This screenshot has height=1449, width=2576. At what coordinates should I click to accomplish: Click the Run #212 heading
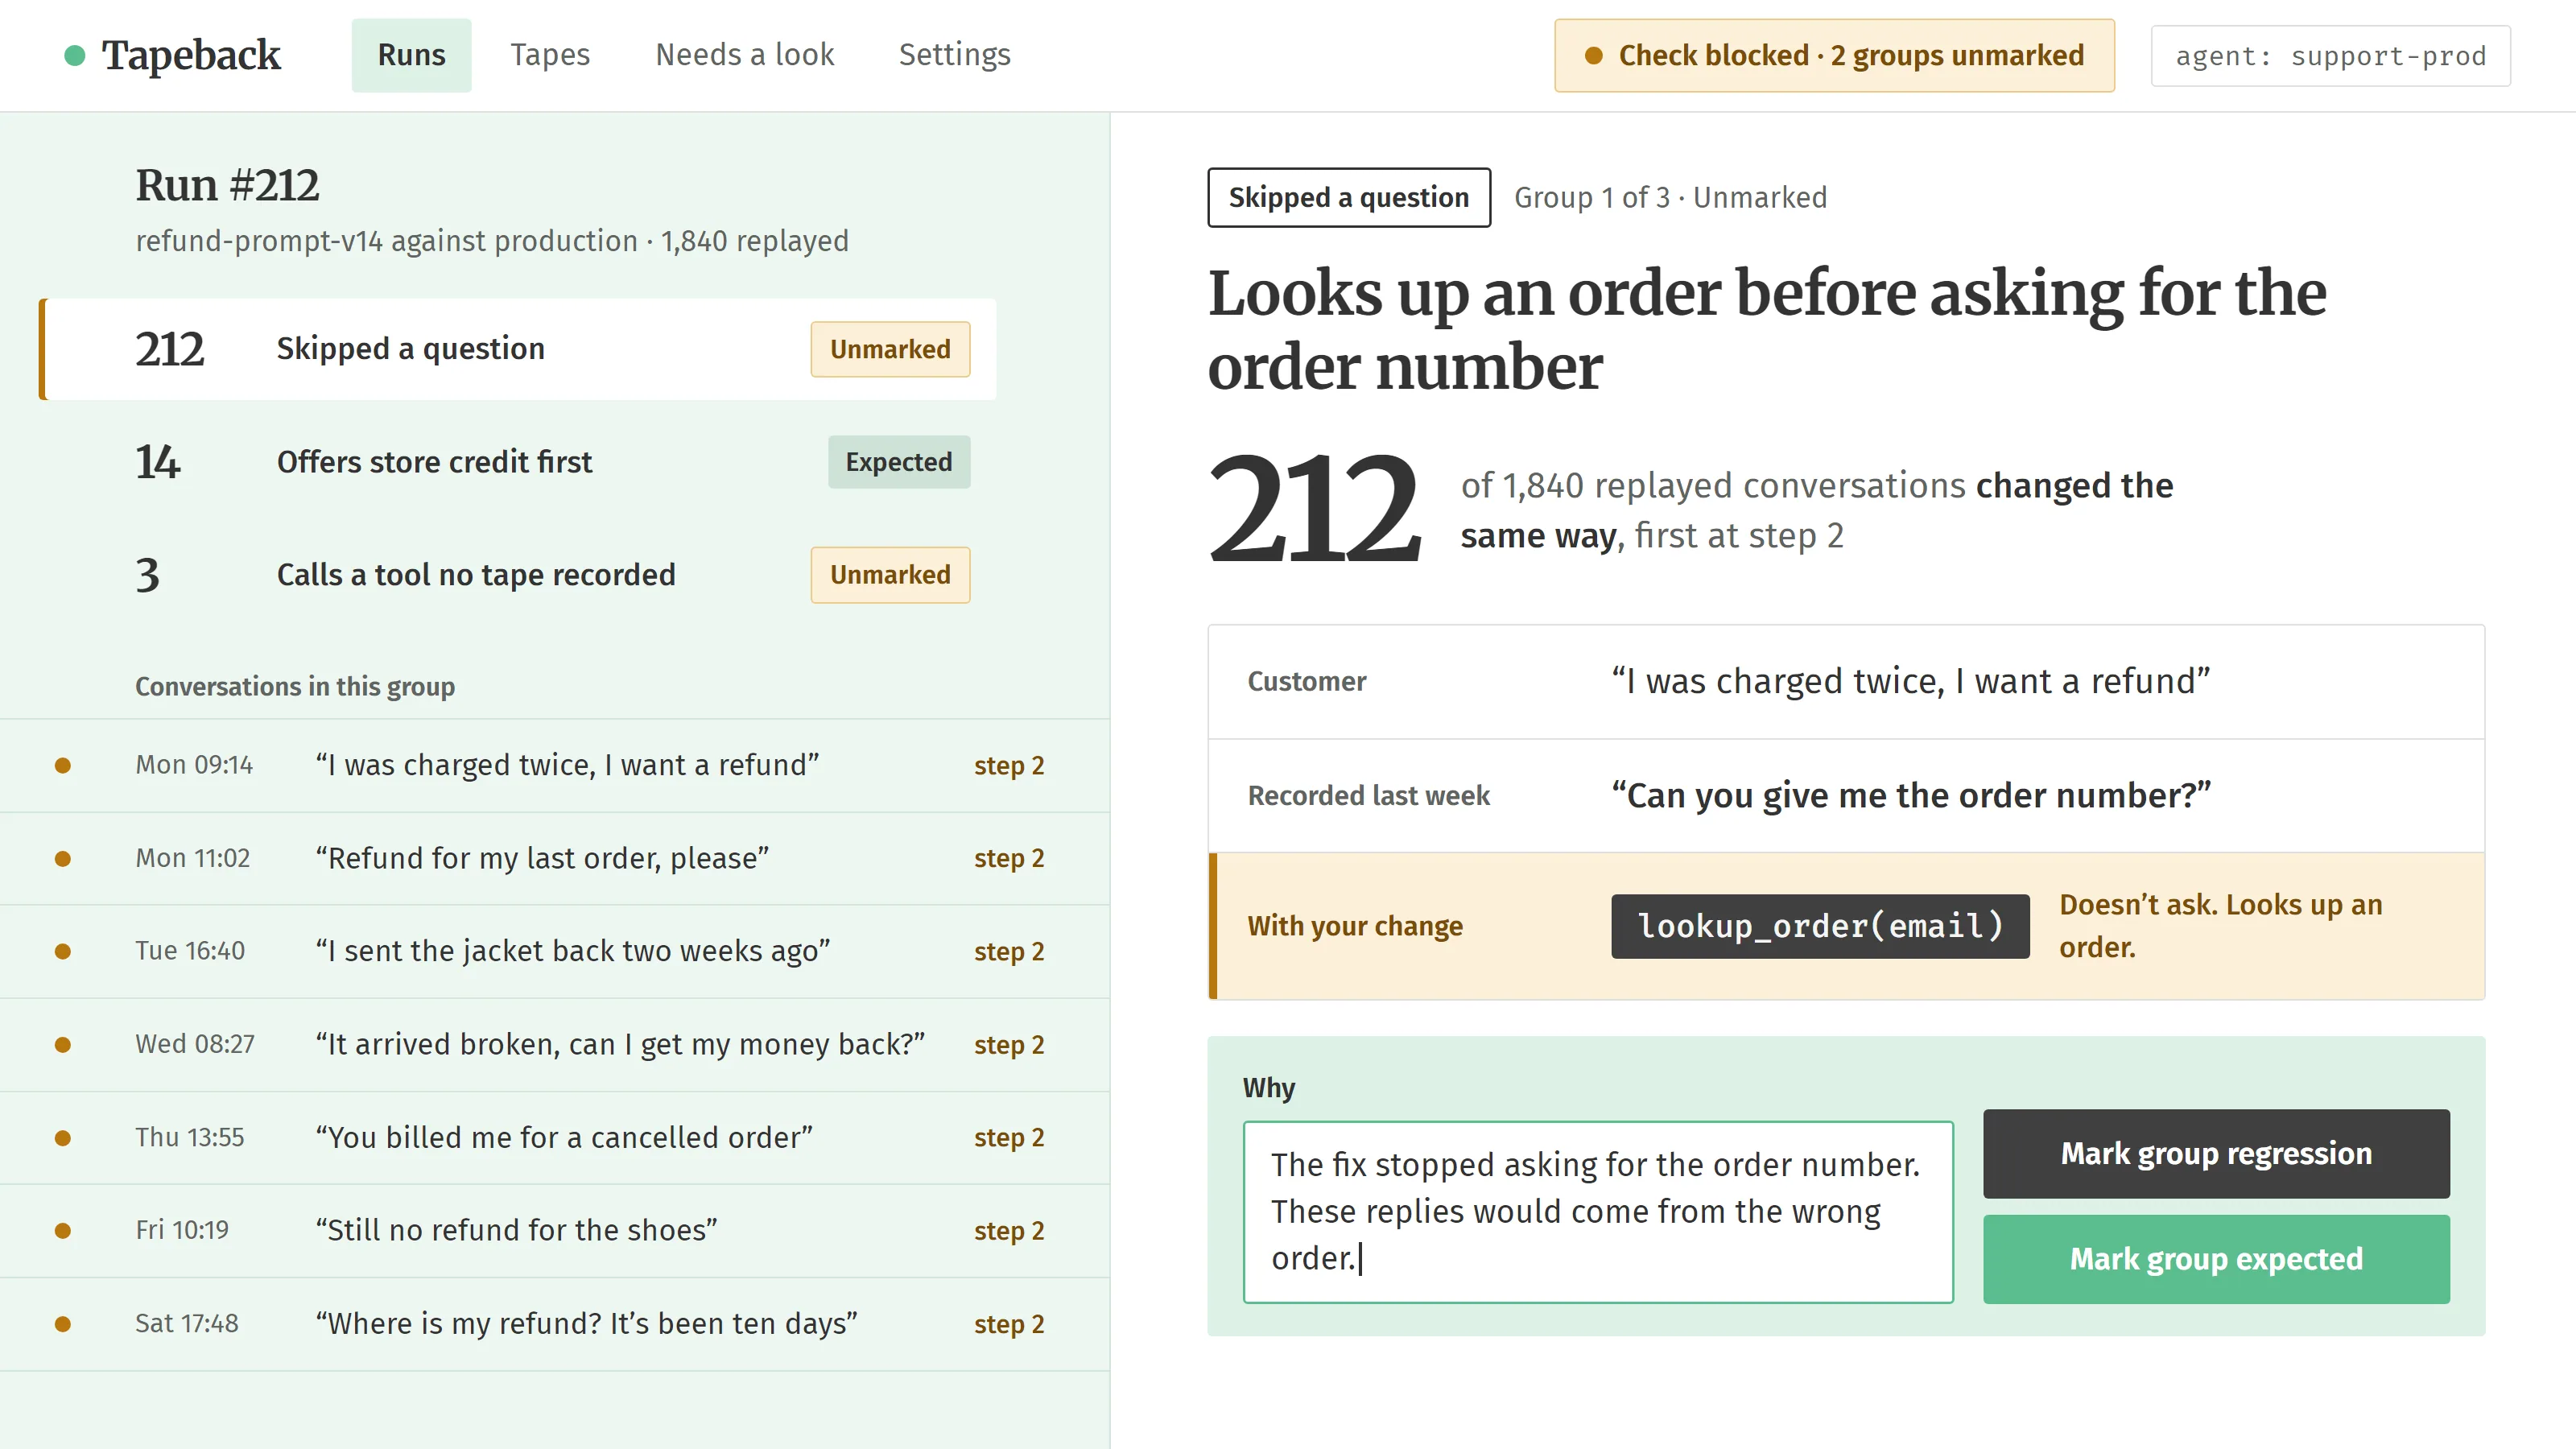coord(228,186)
